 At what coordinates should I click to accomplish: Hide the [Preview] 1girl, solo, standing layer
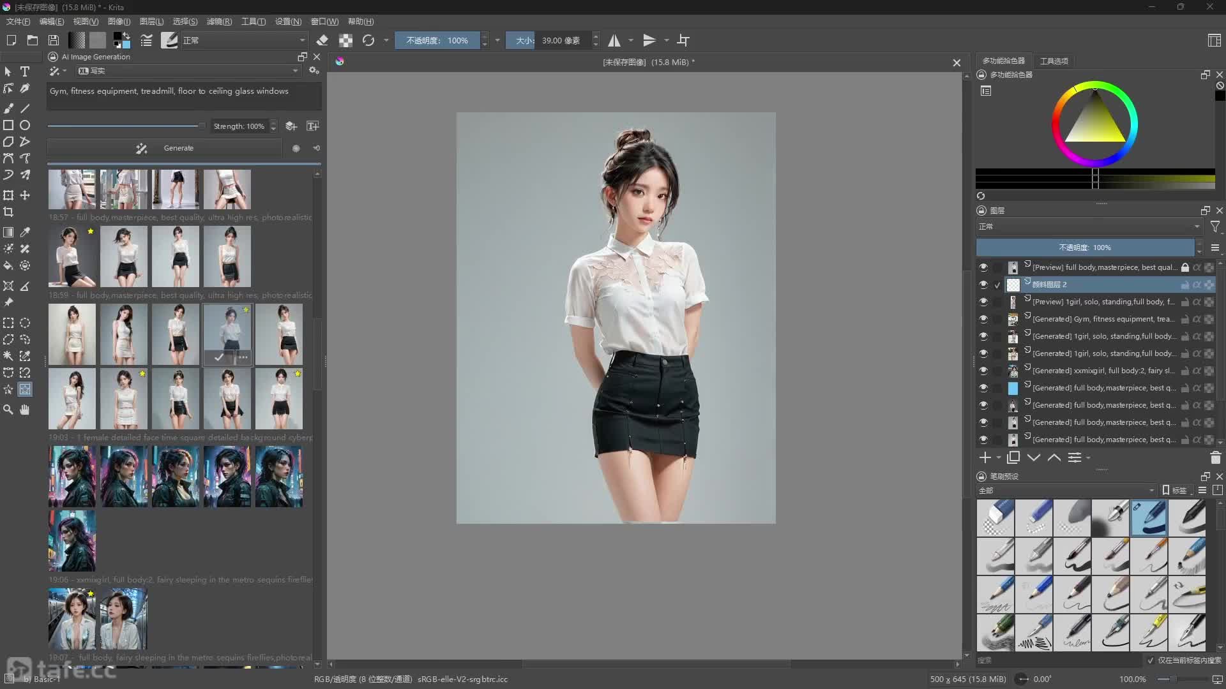[983, 302]
